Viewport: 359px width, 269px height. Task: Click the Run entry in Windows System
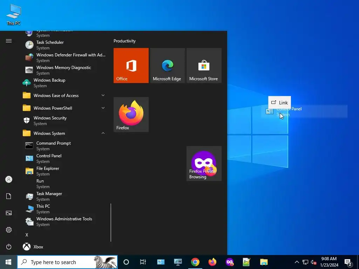[x=65, y=184]
